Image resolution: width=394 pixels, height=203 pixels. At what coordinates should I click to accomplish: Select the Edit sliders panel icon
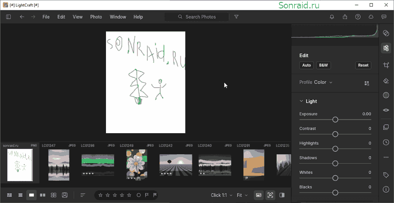click(x=386, y=48)
